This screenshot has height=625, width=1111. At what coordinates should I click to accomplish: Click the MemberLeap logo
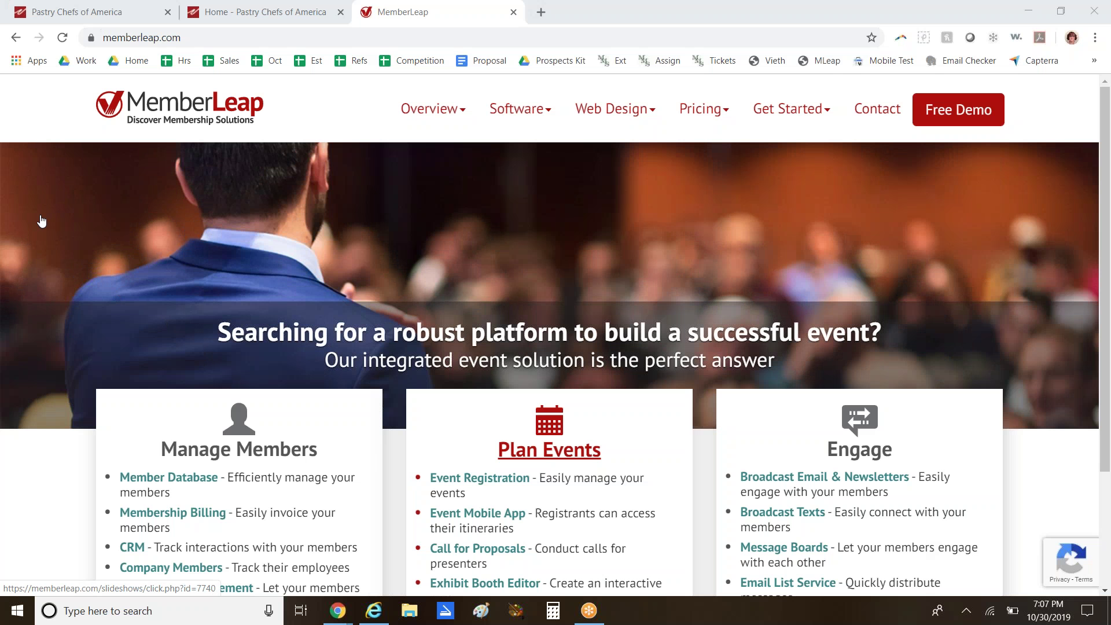[180, 108]
